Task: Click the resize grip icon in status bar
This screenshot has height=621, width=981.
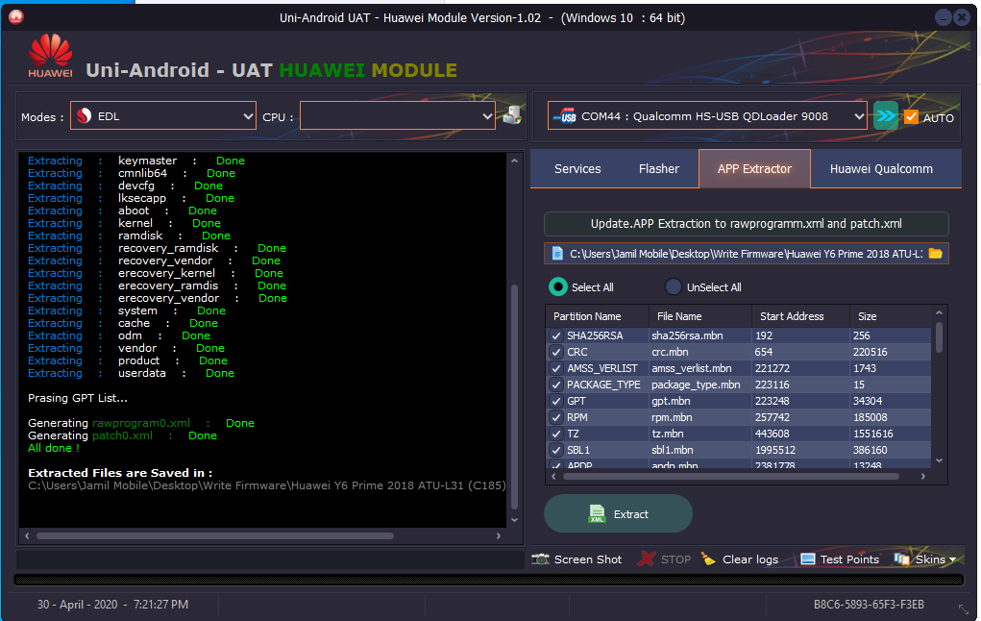Action: click(x=964, y=609)
